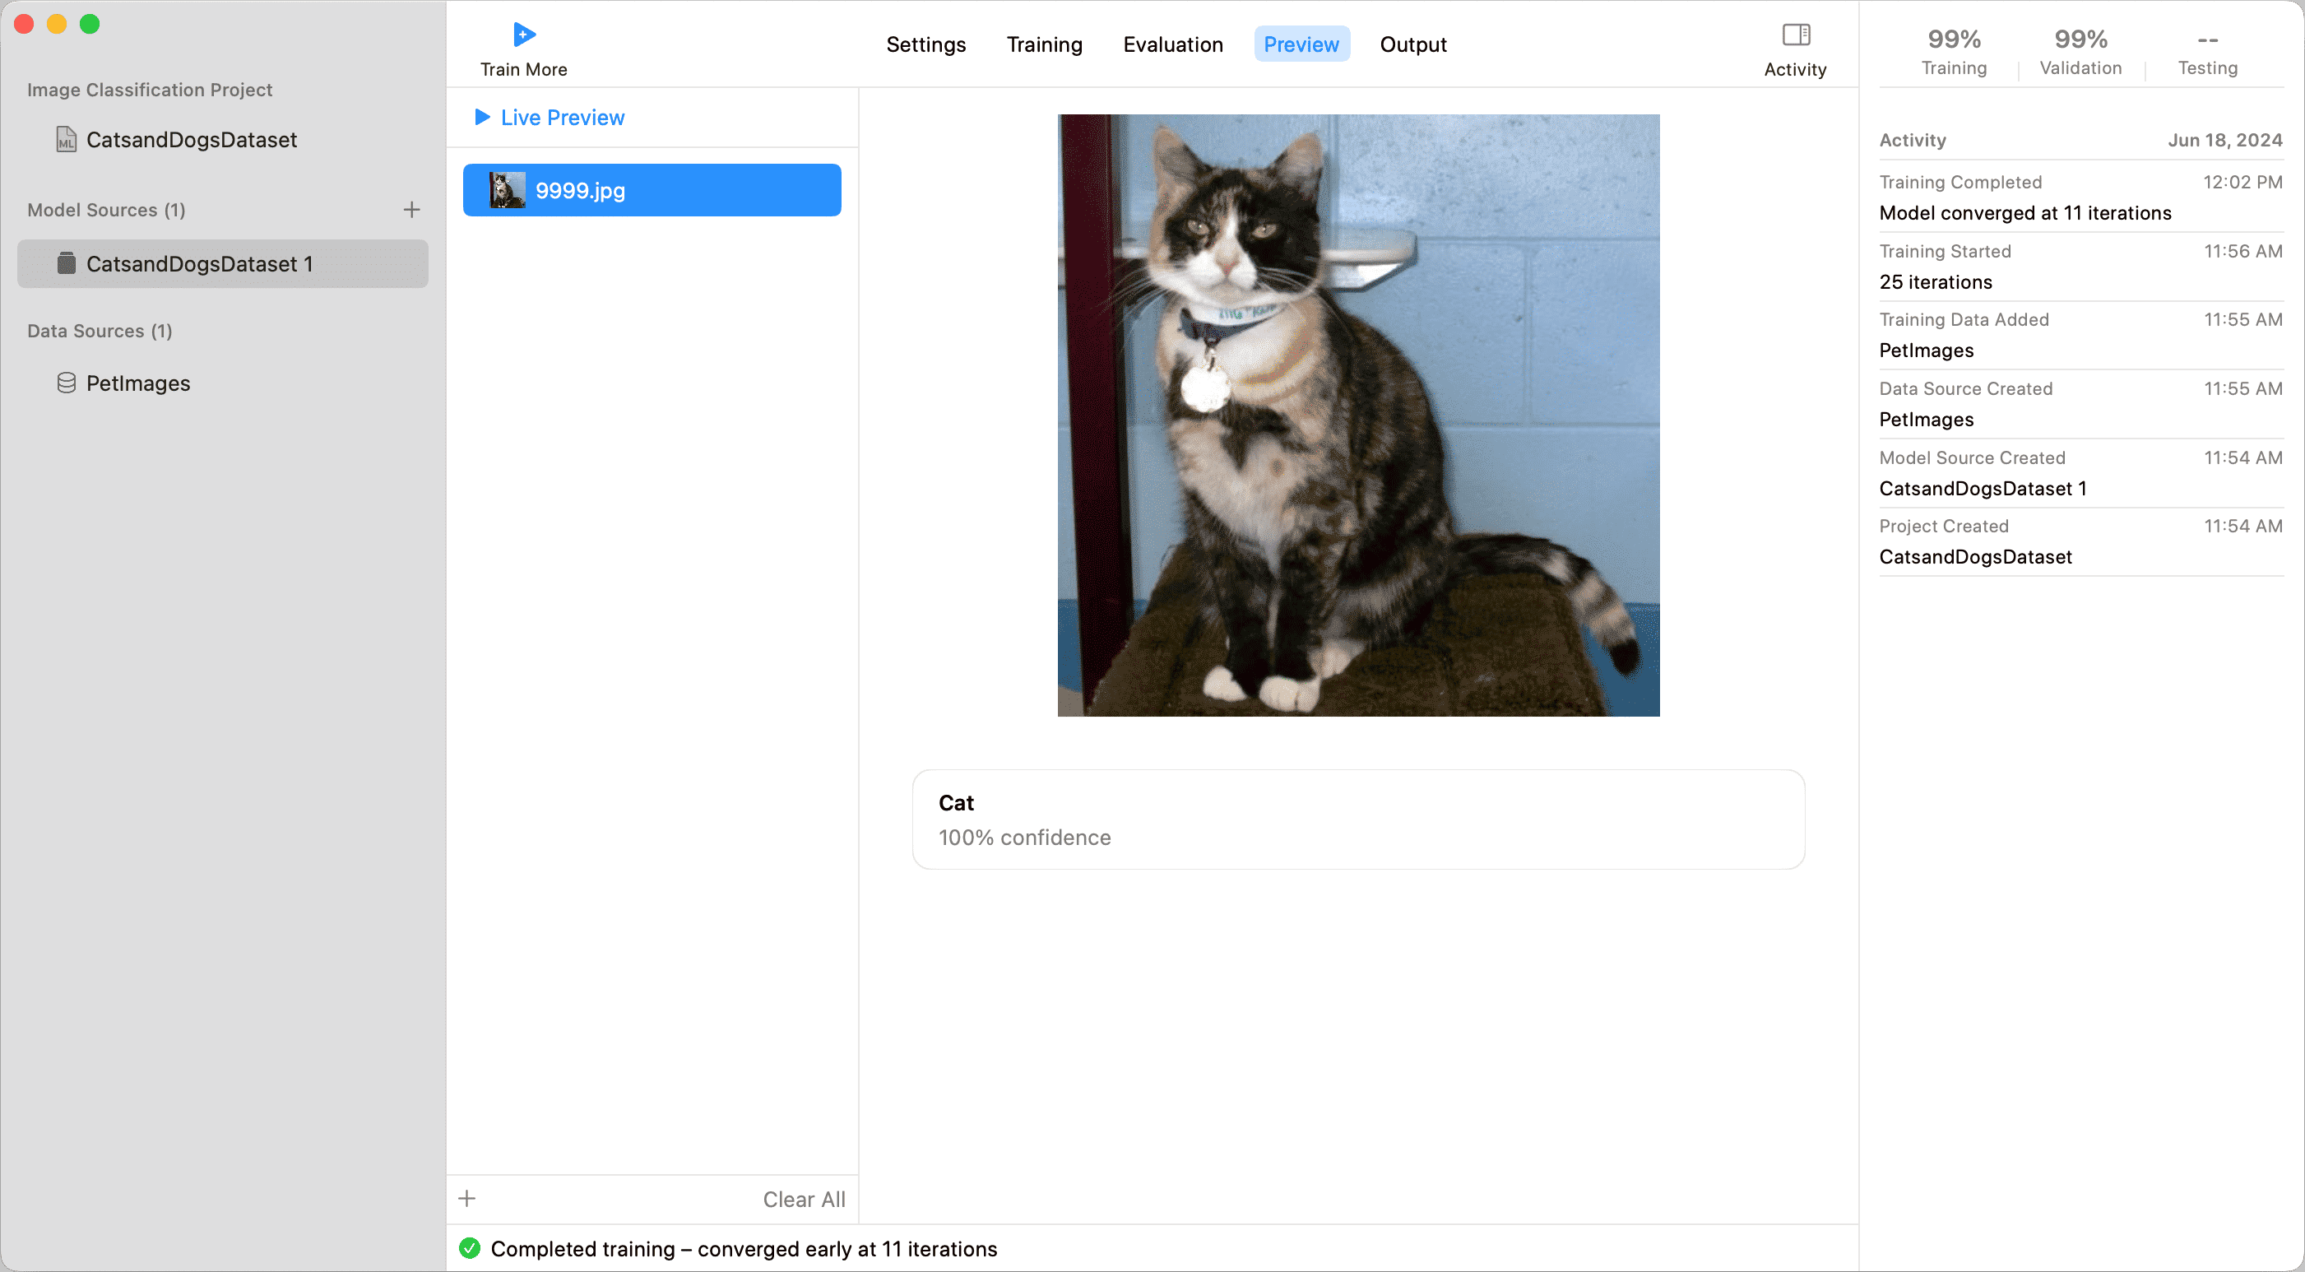Click the CatsandDogsDataset model source icon
Image resolution: width=2305 pixels, height=1272 pixels.
(64, 263)
